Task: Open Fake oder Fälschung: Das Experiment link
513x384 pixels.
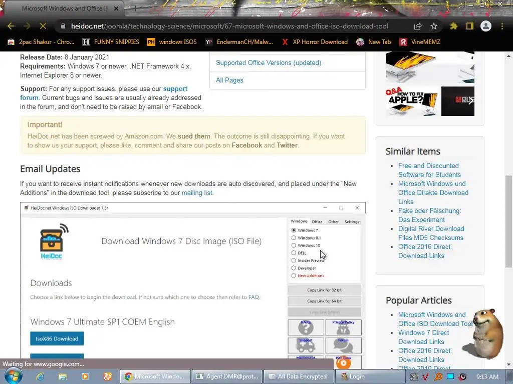Action: [x=429, y=215]
